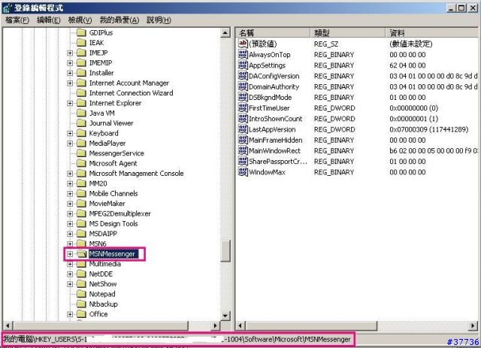
Task: Click the MessengerService folder icon
Action: pos(81,153)
